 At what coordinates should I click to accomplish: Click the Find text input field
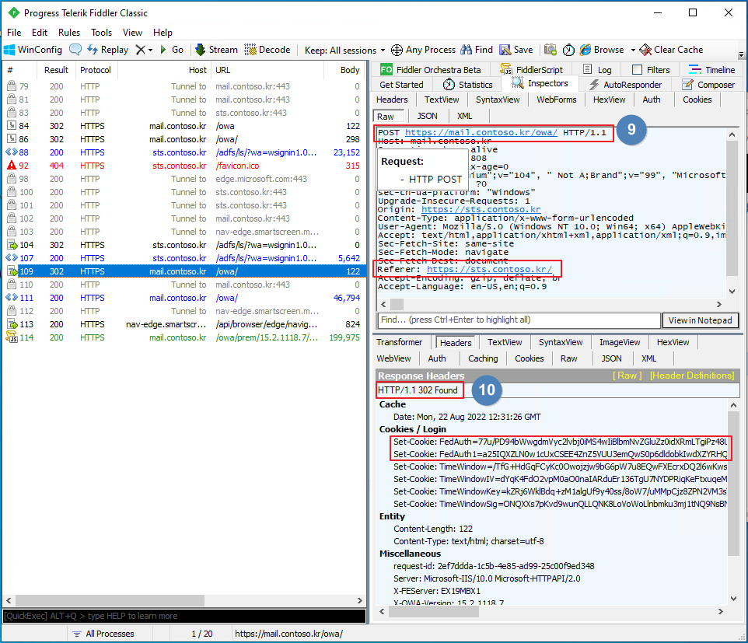click(519, 320)
